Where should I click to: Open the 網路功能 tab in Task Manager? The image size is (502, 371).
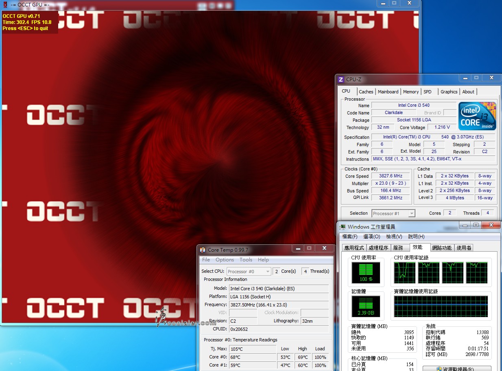(442, 248)
